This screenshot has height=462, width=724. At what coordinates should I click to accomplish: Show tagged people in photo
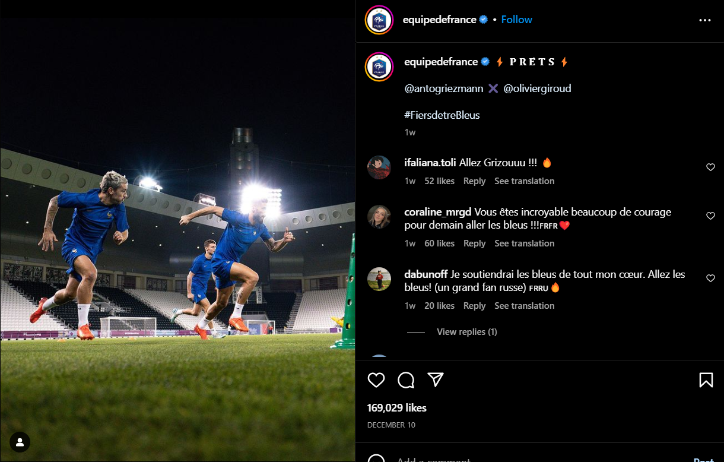click(x=20, y=442)
